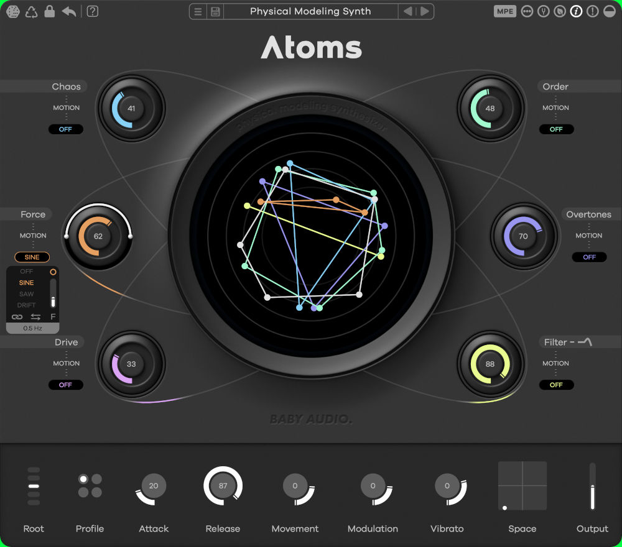Image resolution: width=622 pixels, height=547 pixels.
Task: Click the leaf eco-mode icon top right
Action: click(560, 11)
